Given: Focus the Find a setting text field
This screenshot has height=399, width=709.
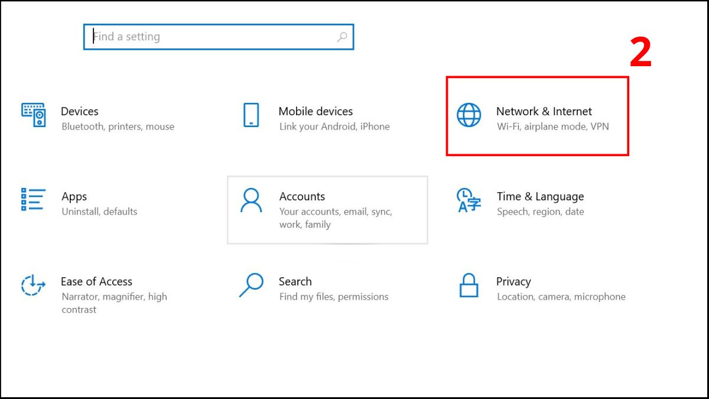Looking at the screenshot, I should pyautogui.click(x=213, y=37).
